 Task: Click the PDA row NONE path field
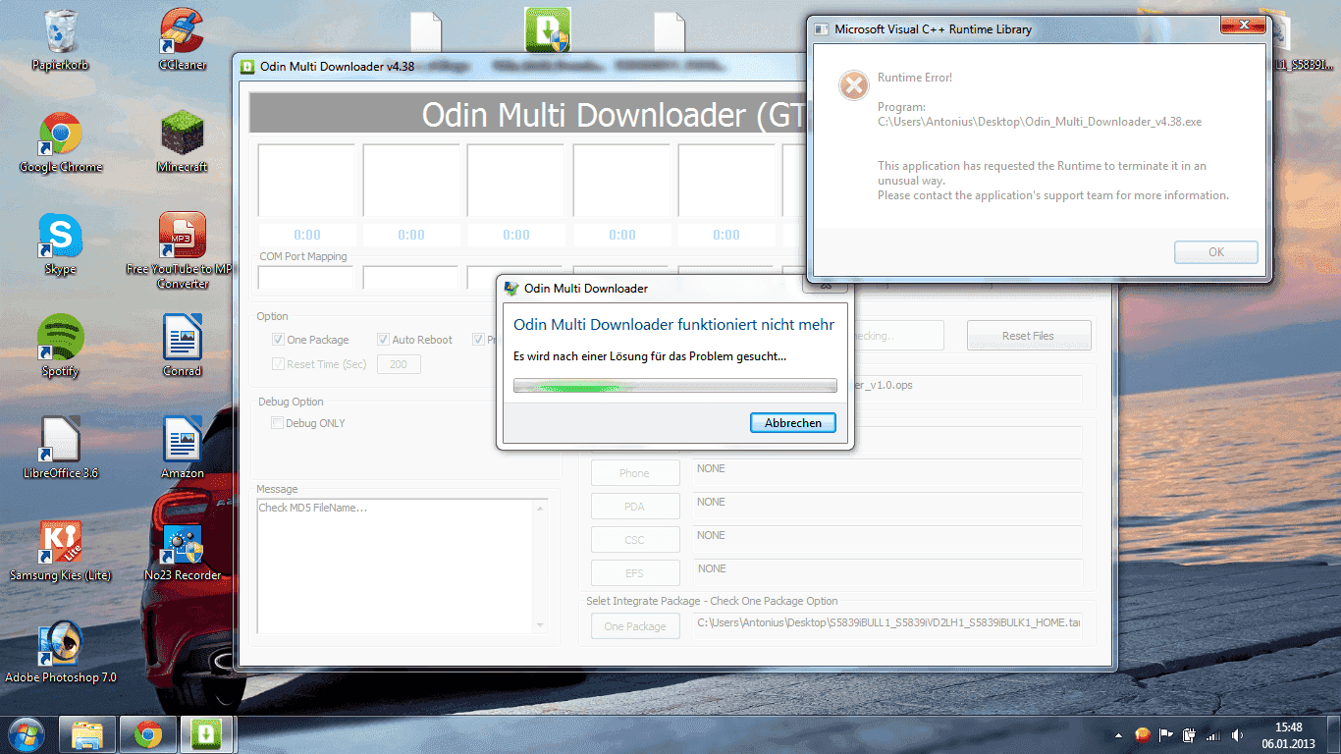pyautogui.click(x=887, y=507)
